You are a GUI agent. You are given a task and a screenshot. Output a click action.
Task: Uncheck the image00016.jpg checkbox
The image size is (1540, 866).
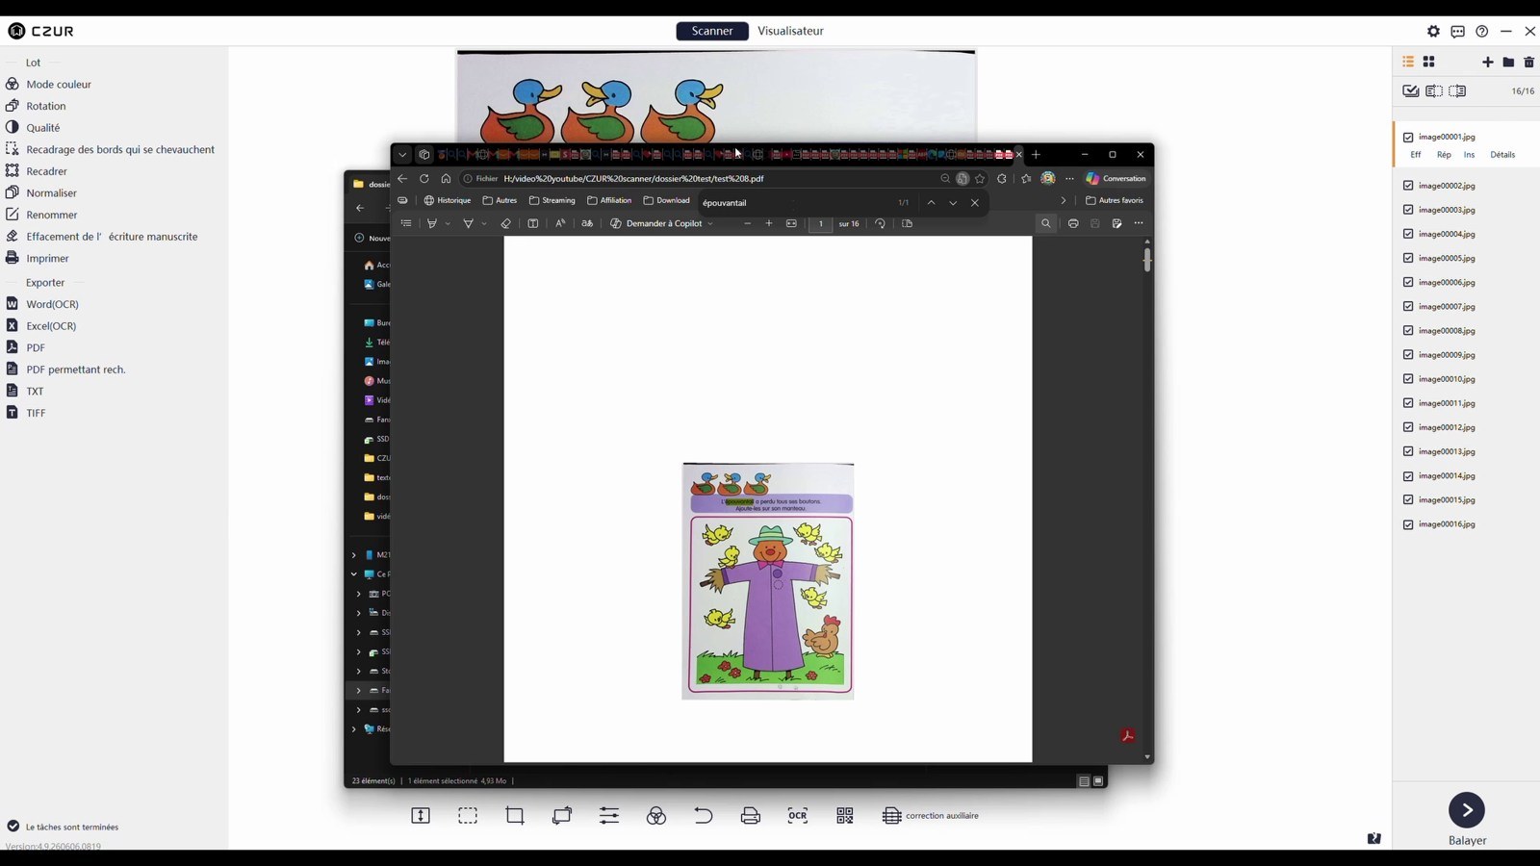pos(1409,524)
